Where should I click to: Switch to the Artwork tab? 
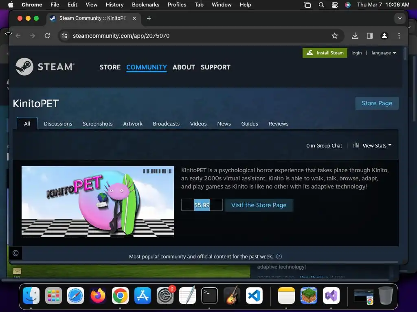tap(133, 123)
